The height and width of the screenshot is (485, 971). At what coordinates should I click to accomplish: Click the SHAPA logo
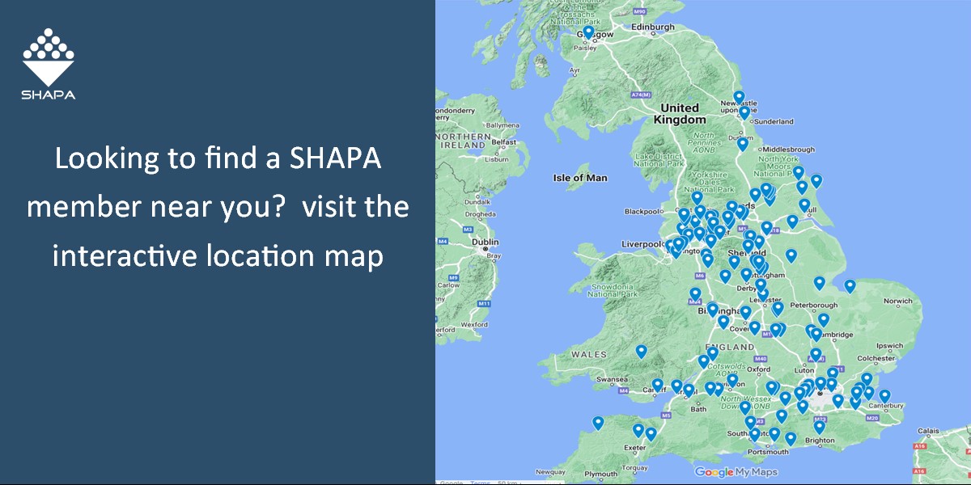click(49, 64)
